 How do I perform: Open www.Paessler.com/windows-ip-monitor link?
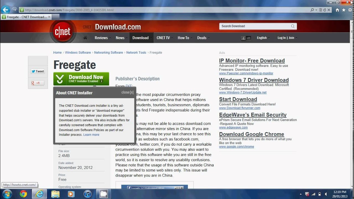click(x=246, y=73)
